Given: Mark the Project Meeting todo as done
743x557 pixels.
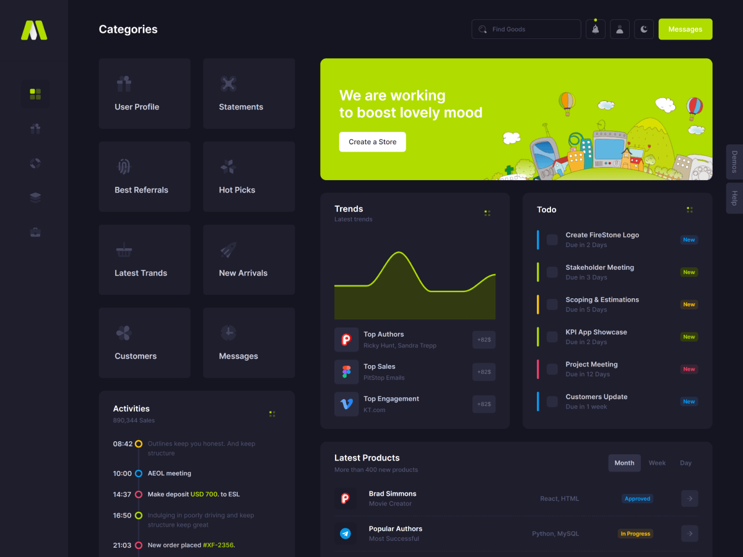Looking at the screenshot, I should [552, 369].
